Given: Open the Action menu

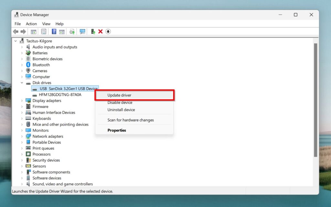Looking at the screenshot, I should (x=31, y=24).
